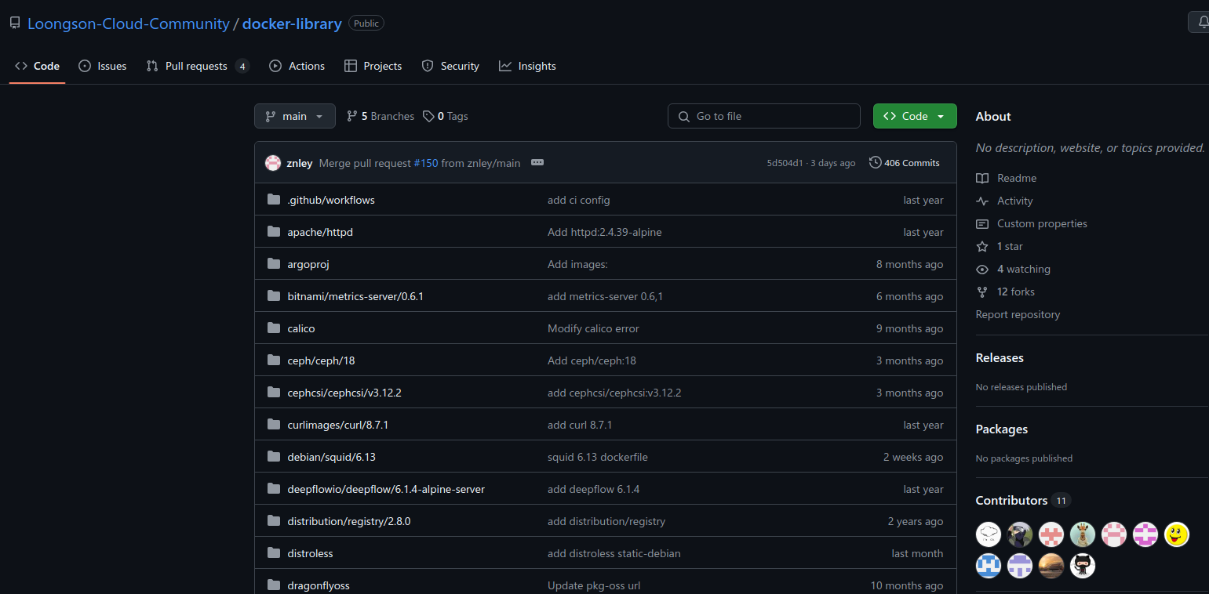Click the fork icon beside 12 forks
The width and height of the screenshot is (1209, 594).
tap(982, 292)
